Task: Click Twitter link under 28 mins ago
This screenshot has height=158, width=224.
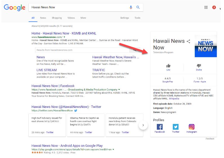Action: click(x=50, y=132)
